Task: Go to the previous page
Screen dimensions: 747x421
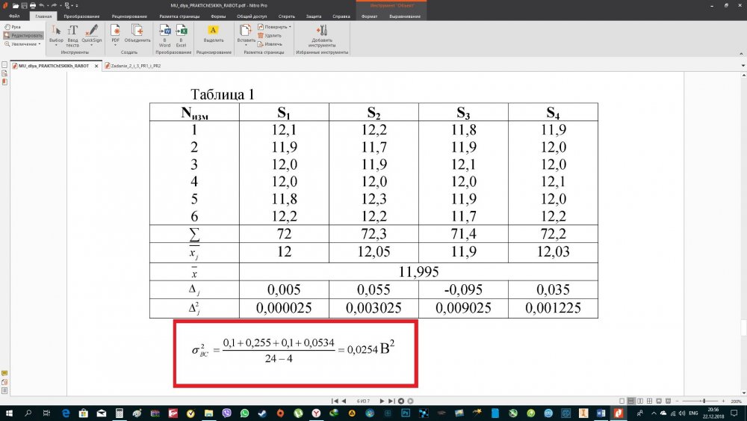Action: 344,401
